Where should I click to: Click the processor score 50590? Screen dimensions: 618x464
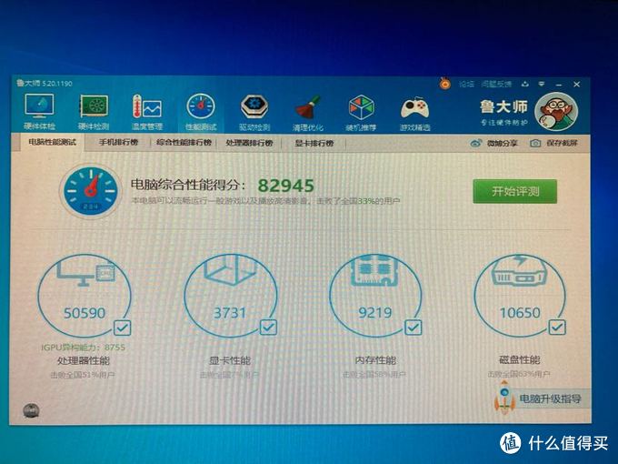(85, 313)
